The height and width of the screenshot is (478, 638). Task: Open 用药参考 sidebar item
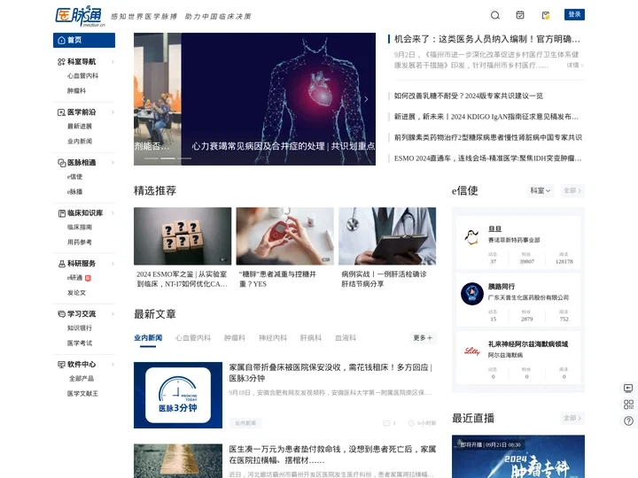coord(80,243)
